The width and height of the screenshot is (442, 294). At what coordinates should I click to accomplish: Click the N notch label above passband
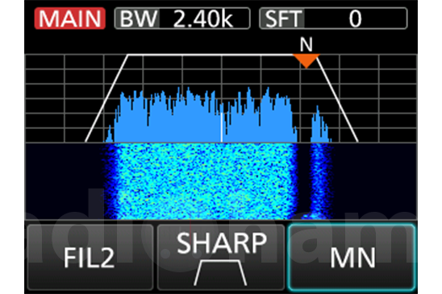pyautogui.click(x=306, y=44)
